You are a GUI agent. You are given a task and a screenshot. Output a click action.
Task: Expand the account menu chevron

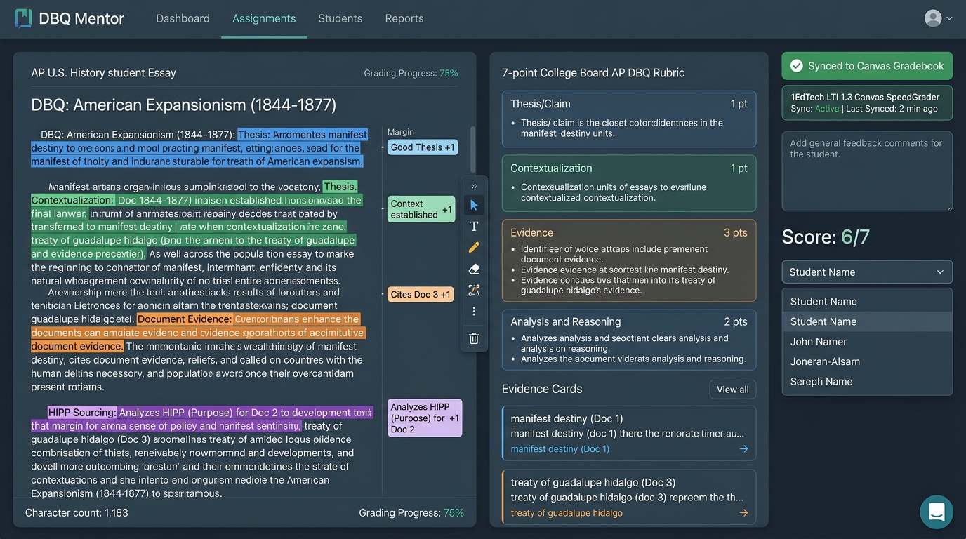click(949, 19)
